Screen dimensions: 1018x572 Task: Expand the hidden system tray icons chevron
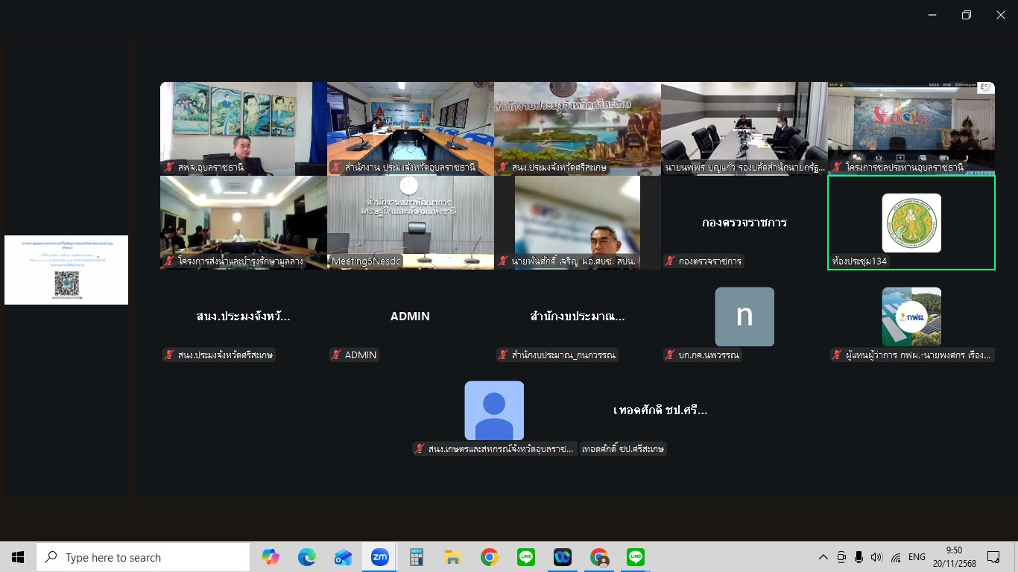coord(823,557)
